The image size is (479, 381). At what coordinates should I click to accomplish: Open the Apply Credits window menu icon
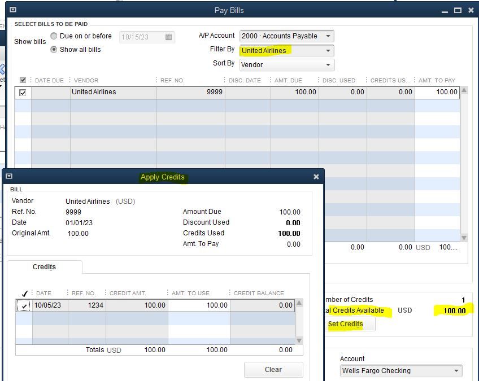tap(9, 176)
